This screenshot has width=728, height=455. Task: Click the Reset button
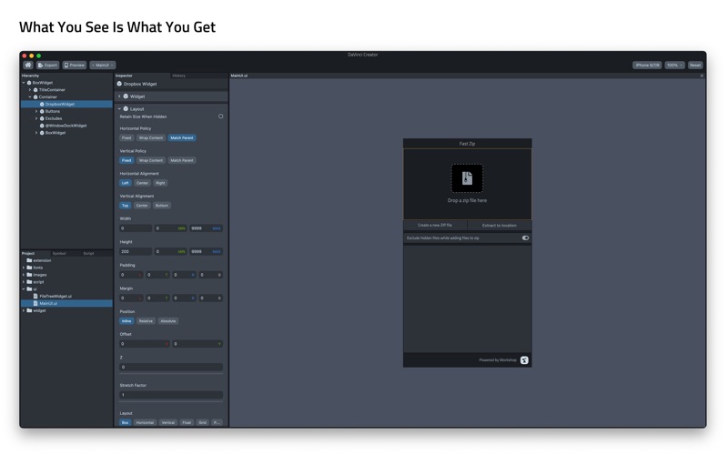tap(695, 66)
